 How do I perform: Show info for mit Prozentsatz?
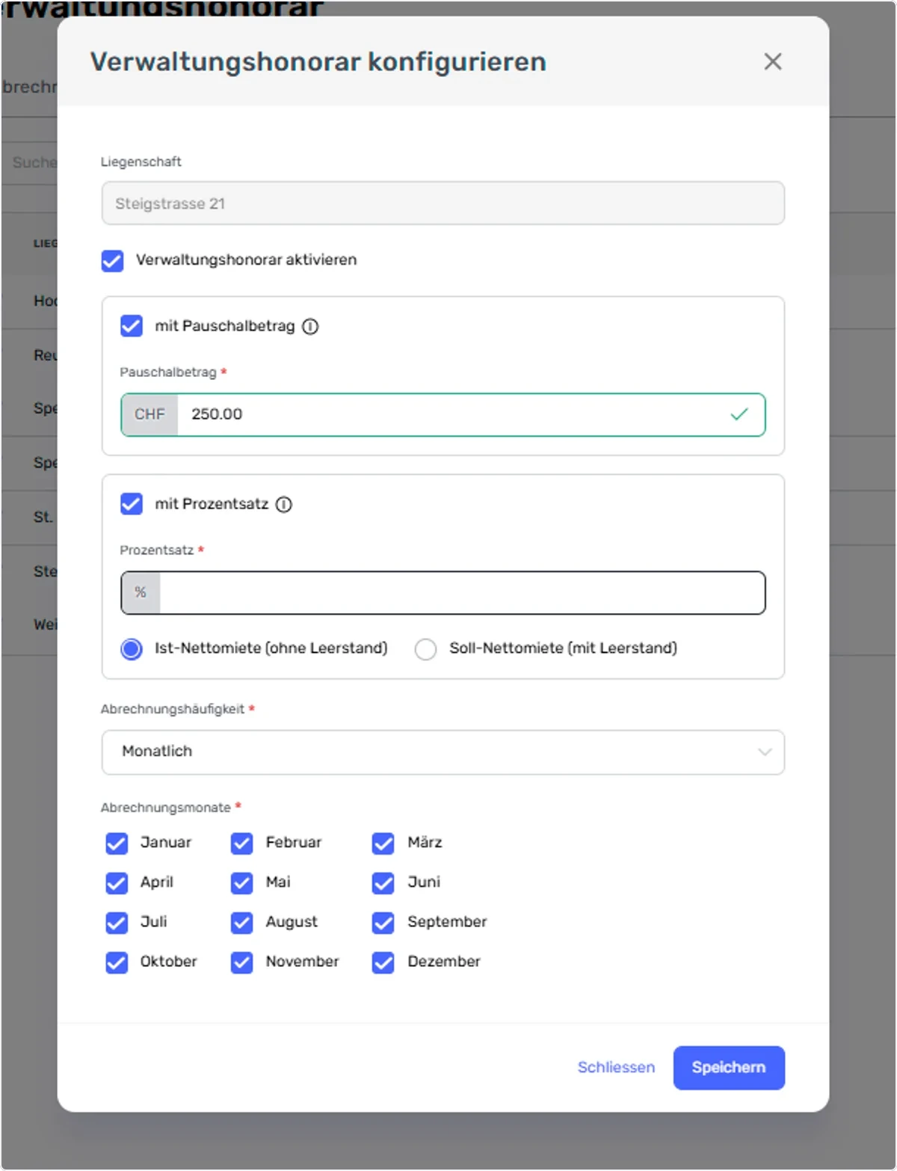[284, 505]
